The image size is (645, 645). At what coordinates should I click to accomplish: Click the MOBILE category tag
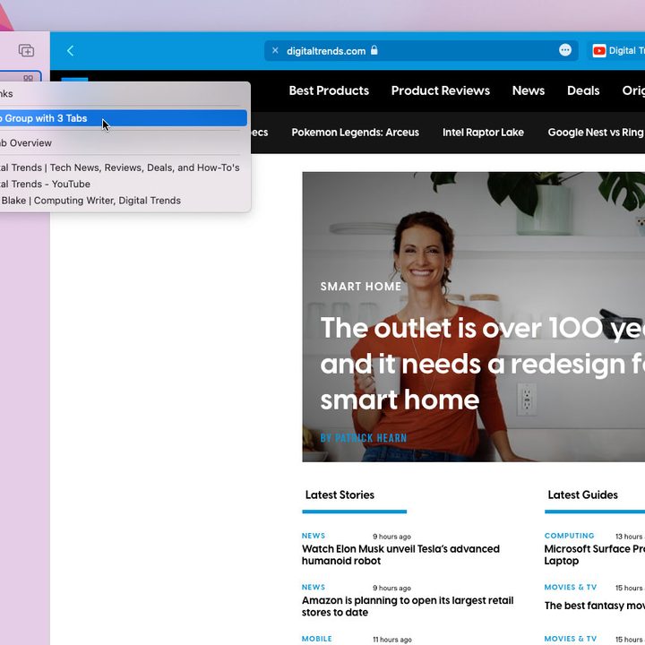point(317,639)
